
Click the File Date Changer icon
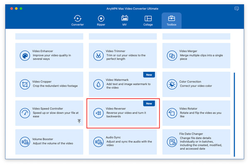click(x=172, y=142)
